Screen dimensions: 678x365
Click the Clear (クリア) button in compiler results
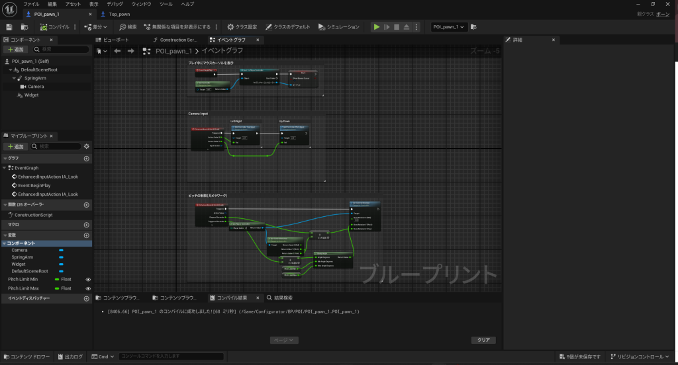(483, 340)
